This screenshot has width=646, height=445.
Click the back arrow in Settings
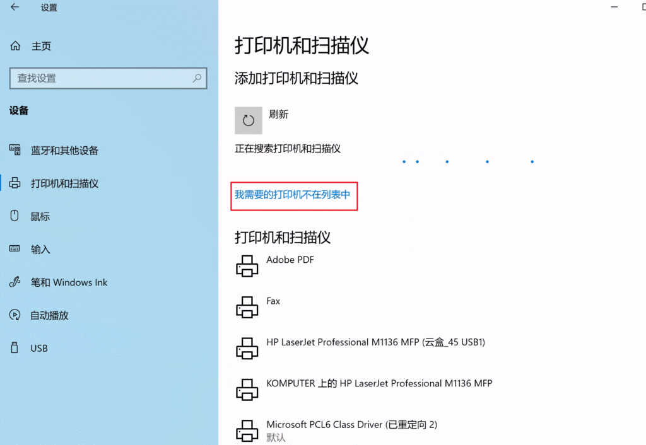click(x=15, y=8)
